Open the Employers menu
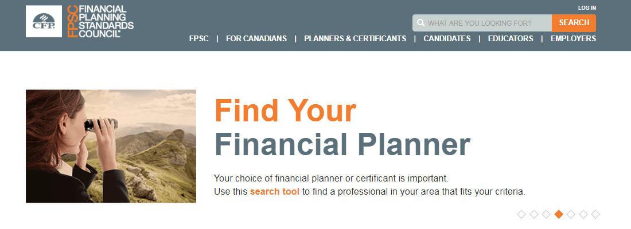 coord(573,38)
